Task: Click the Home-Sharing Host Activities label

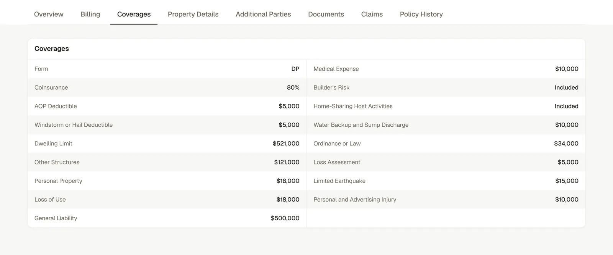Action: (x=353, y=106)
